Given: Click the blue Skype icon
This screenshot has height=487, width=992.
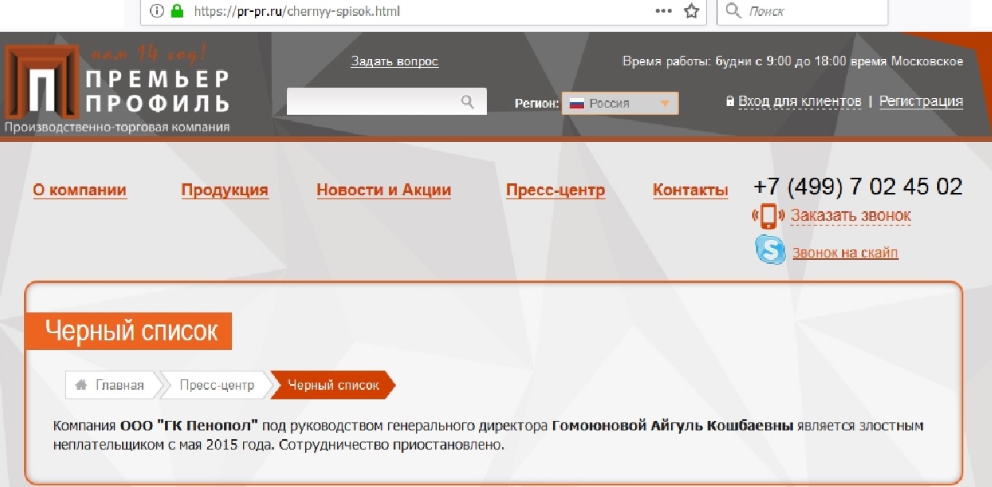Looking at the screenshot, I should (770, 251).
